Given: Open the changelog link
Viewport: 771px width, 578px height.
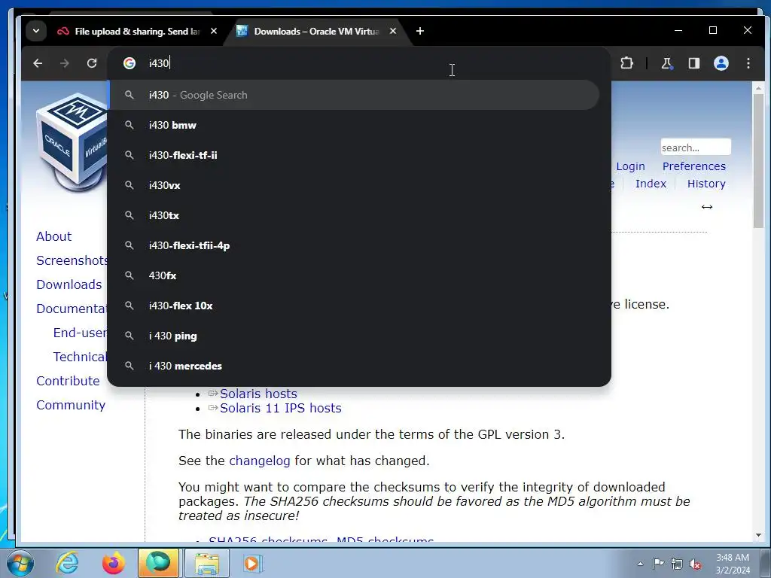Looking at the screenshot, I should [x=260, y=461].
